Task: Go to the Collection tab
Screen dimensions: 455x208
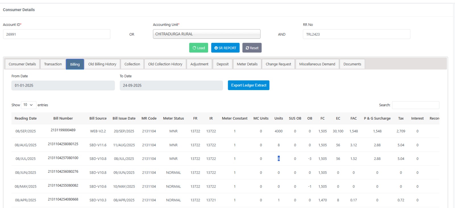Action: [x=132, y=64]
